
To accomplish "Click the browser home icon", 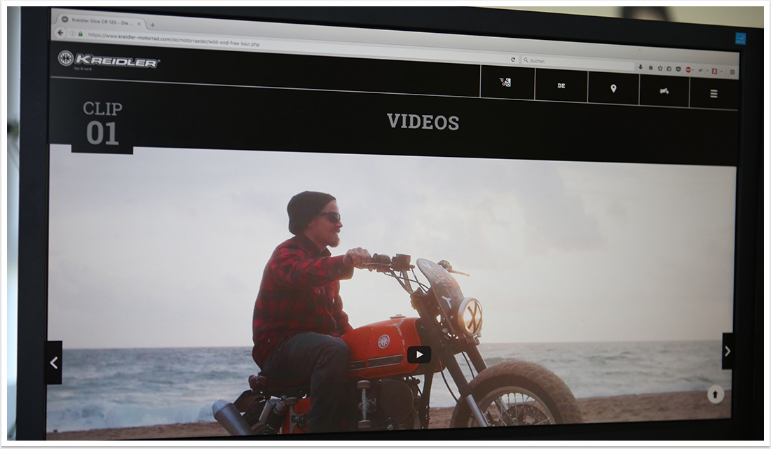I will (650, 68).
